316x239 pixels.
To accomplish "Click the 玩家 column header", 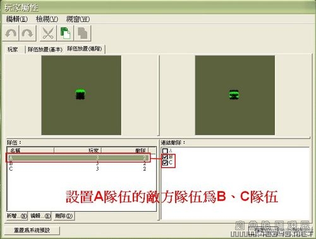I will coord(78,150).
